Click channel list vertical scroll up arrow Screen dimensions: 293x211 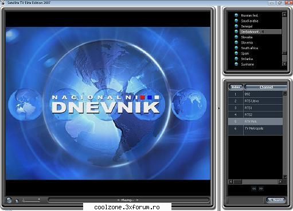coord(285,93)
